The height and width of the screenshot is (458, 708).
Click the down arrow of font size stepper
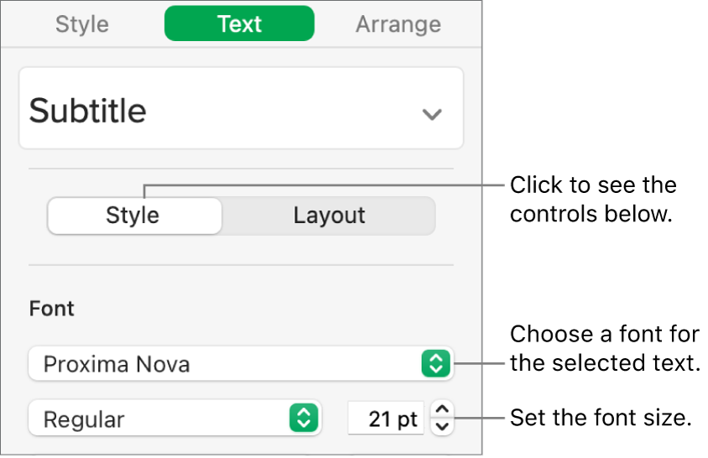(x=444, y=427)
